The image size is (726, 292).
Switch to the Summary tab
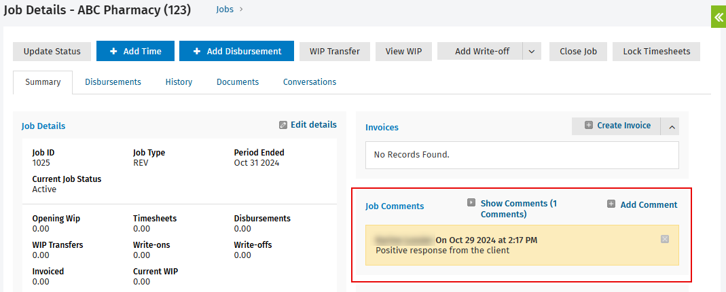tap(43, 82)
